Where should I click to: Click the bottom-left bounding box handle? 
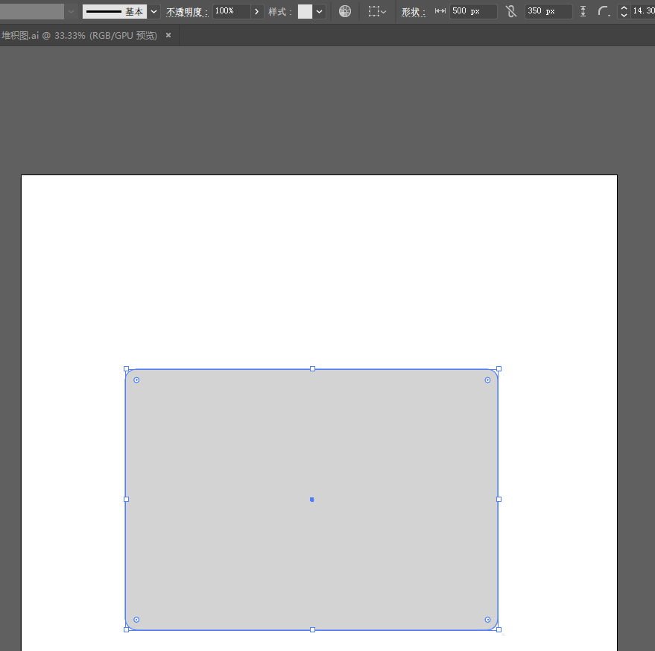(126, 629)
